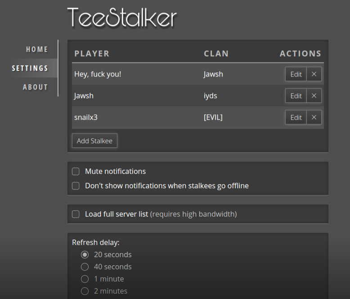Open the About page

35,87
